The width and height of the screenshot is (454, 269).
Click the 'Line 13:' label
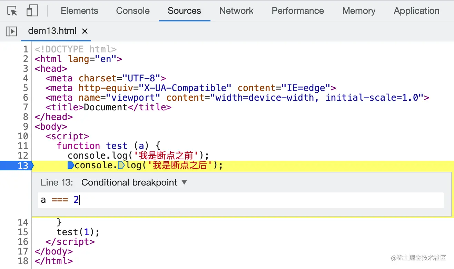pos(57,182)
